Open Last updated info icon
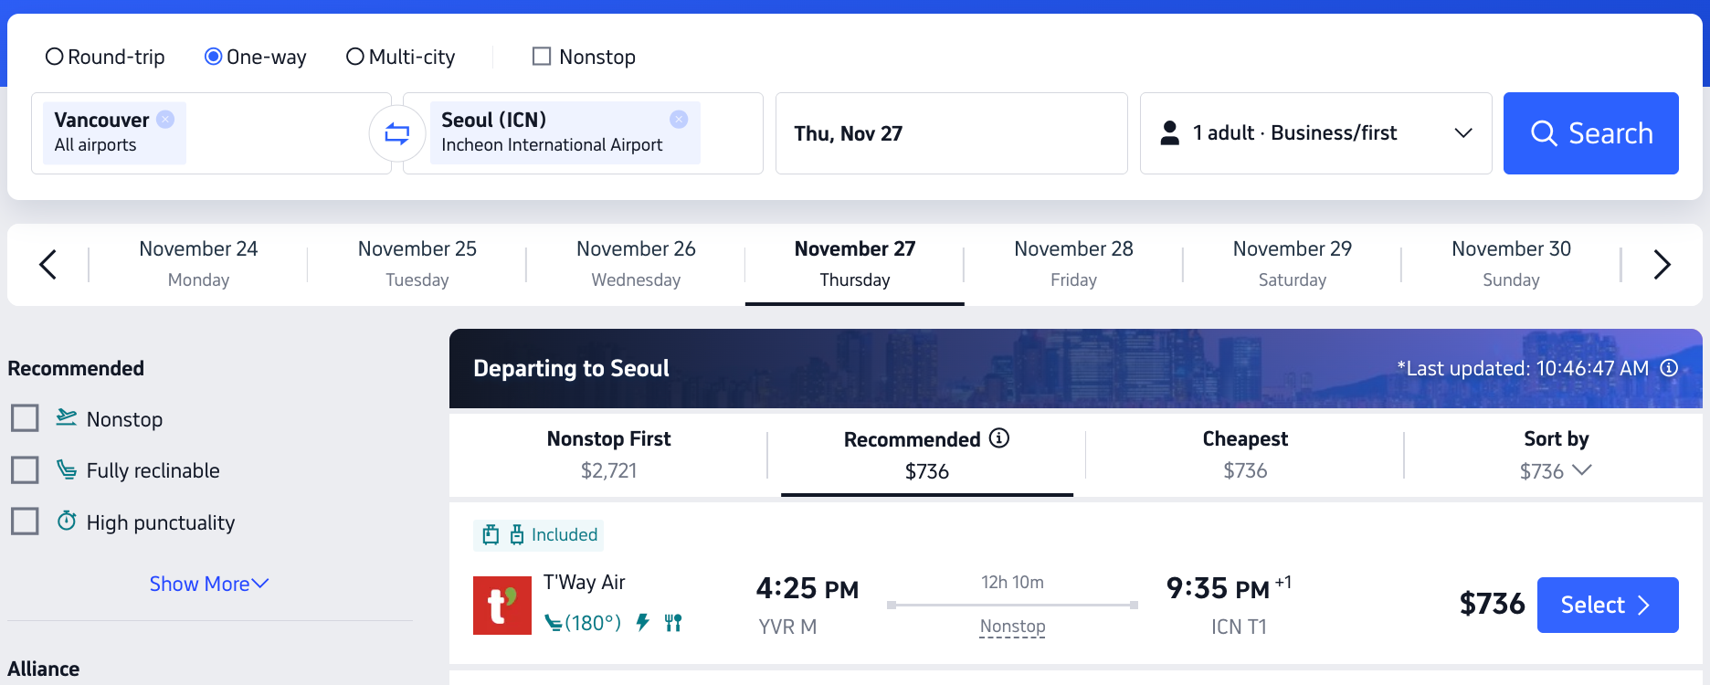 (x=1669, y=368)
